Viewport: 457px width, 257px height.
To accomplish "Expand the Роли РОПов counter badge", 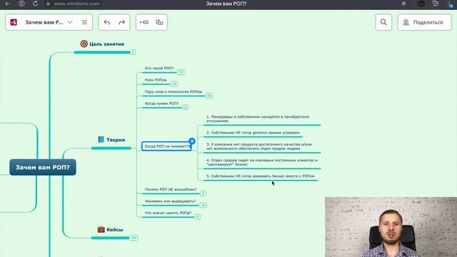I will (174, 84).
